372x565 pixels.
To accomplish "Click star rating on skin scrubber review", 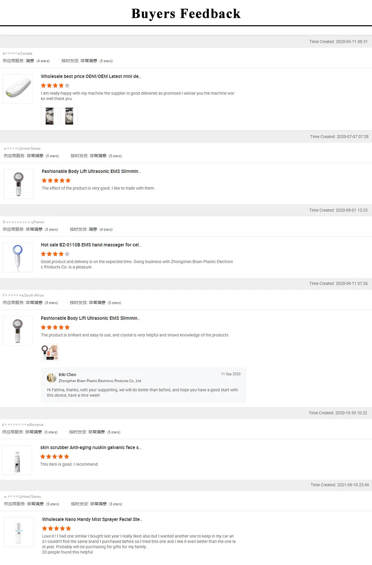I will pyautogui.click(x=55, y=456).
